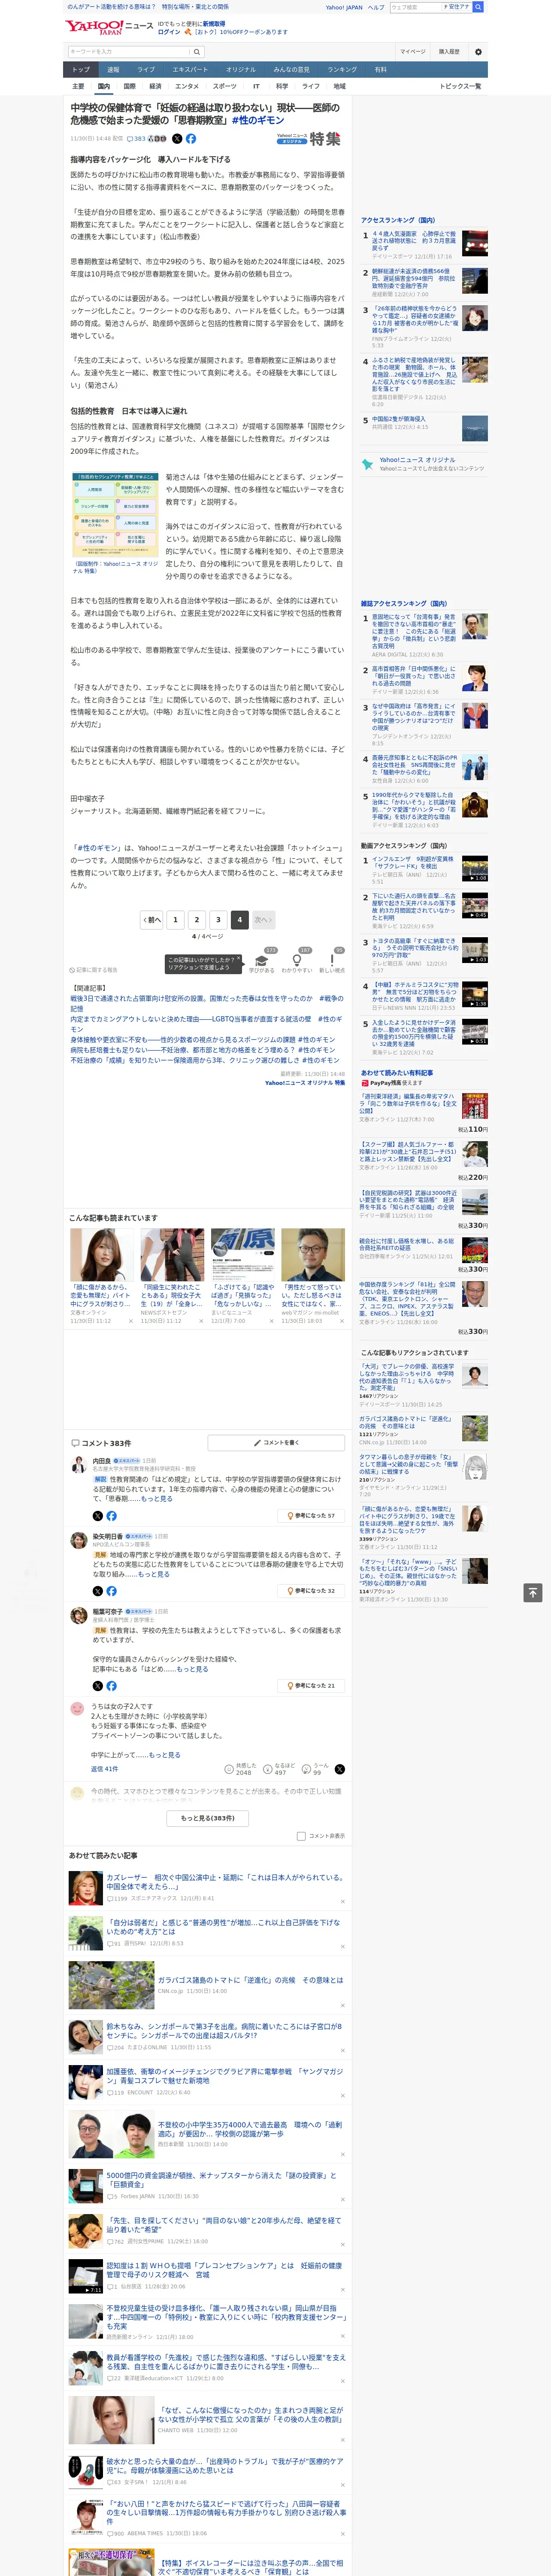
Task: Click the web search magnifier button at top
Action: (x=478, y=7)
